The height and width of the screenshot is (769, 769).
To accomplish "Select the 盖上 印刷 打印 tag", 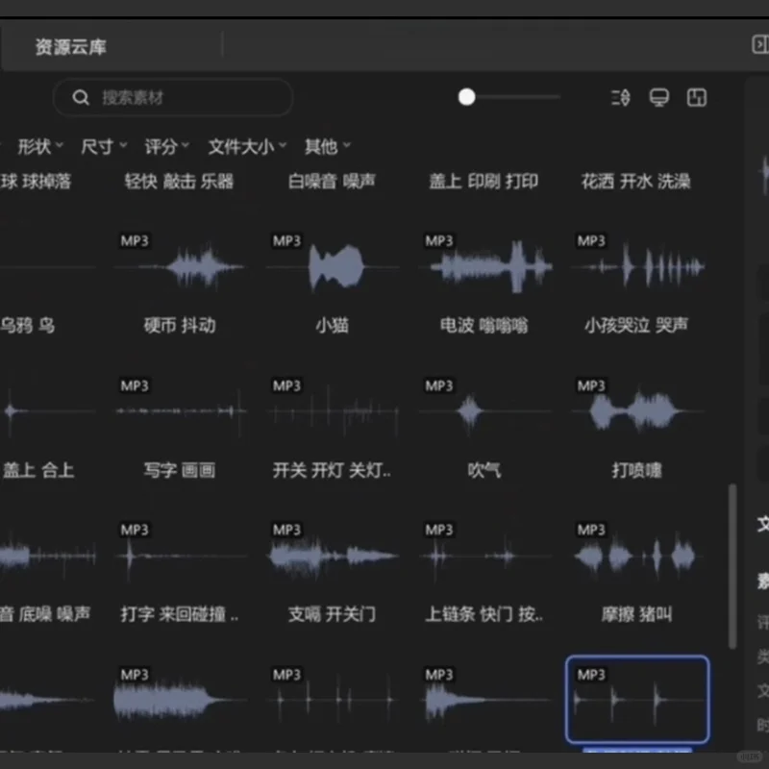I will coord(484,181).
